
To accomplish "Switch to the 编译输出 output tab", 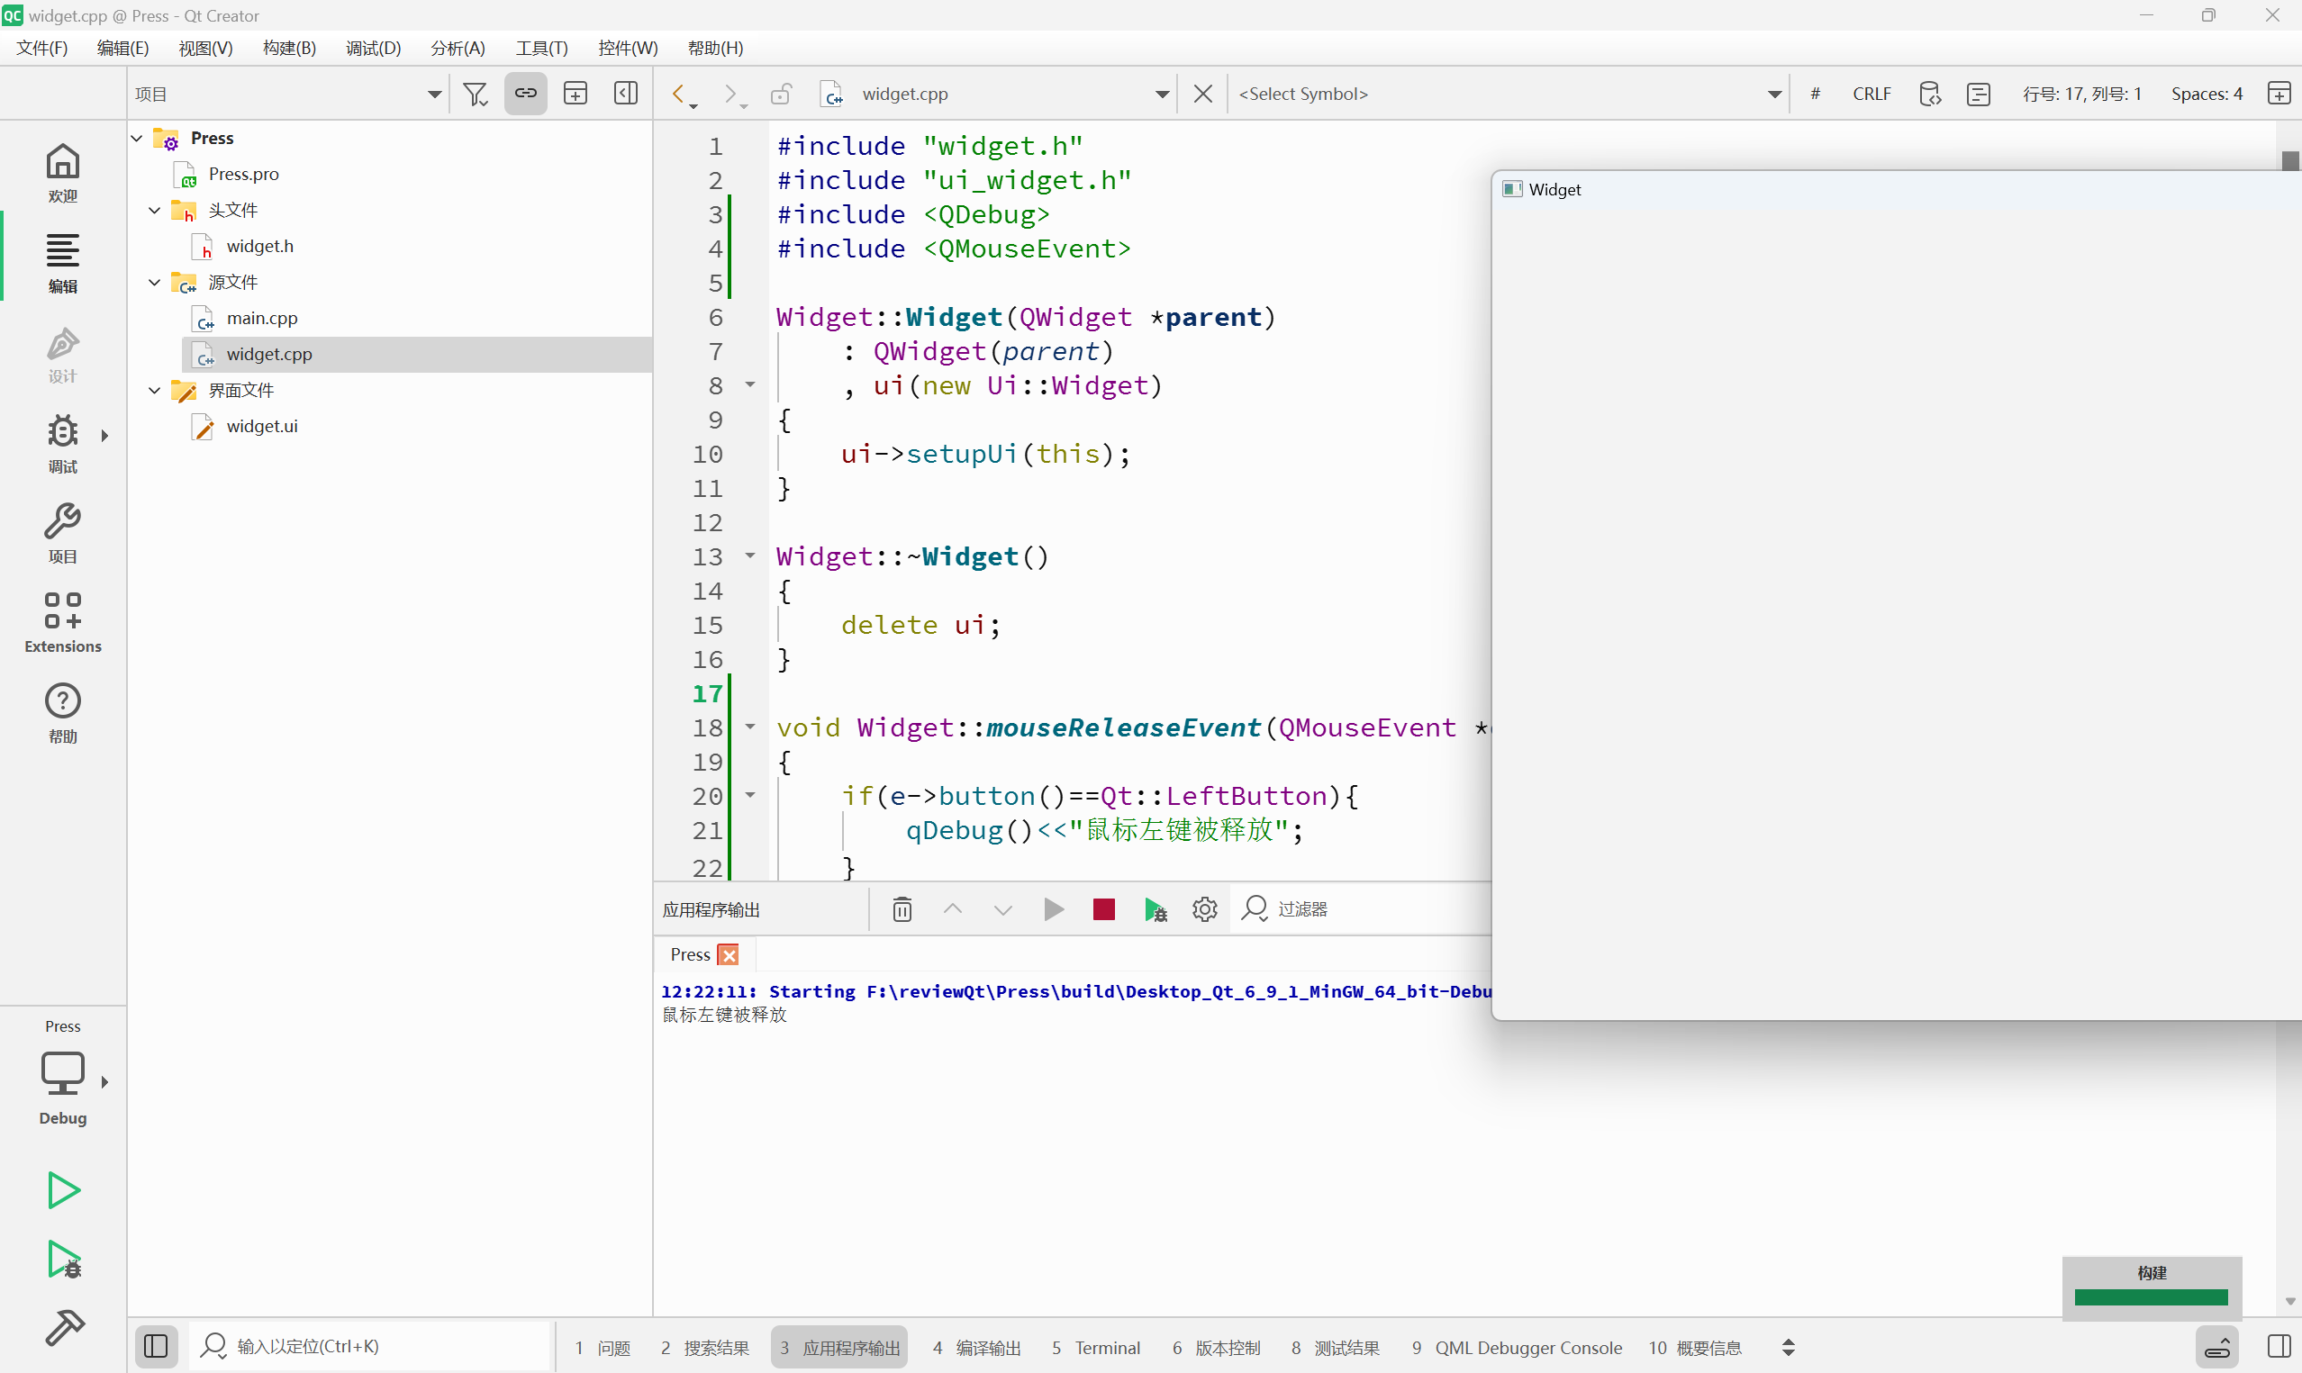I will (x=976, y=1347).
